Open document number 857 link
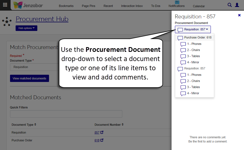The width and height of the screenshot is (244, 150). click(97, 132)
